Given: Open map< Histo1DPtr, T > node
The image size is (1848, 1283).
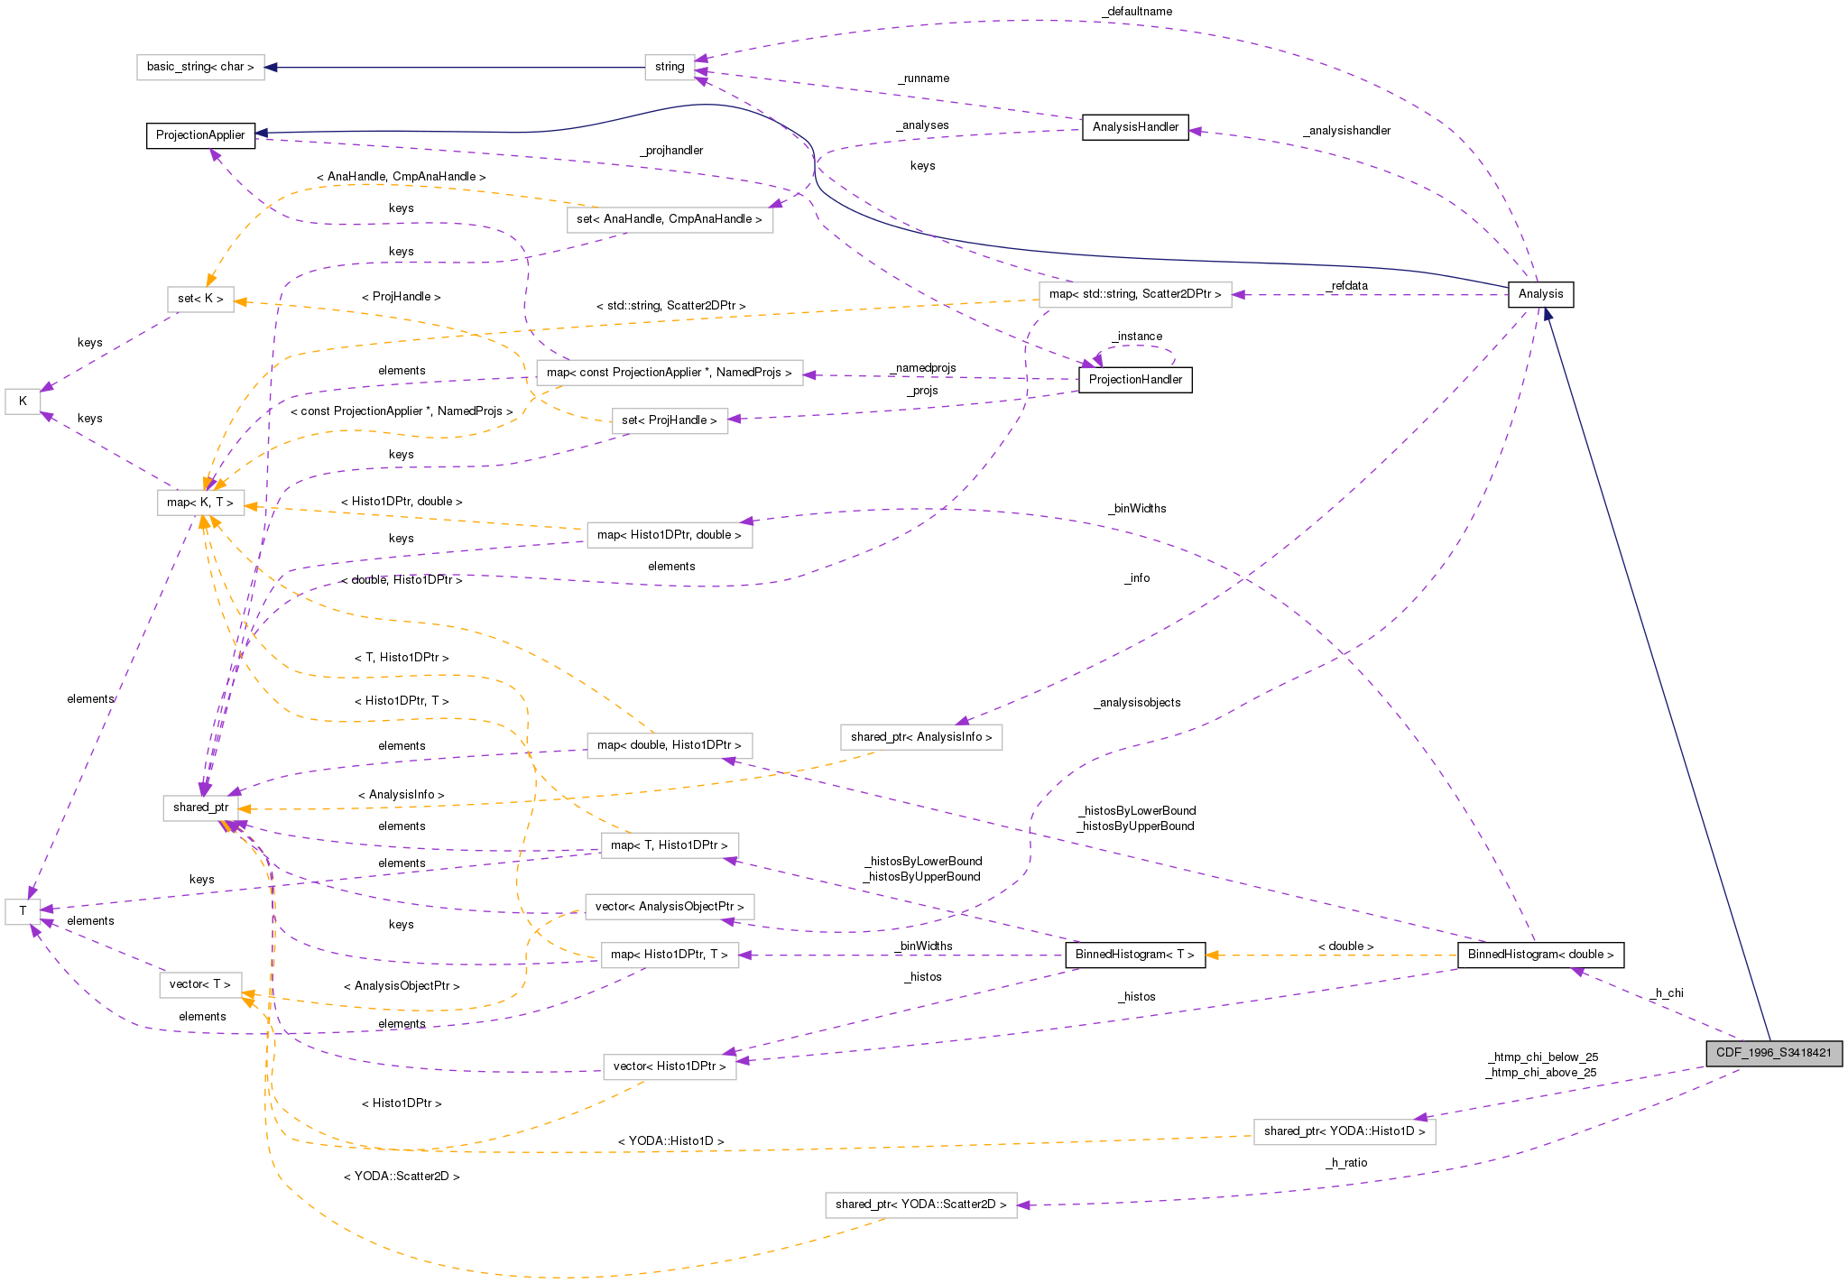Looking at the screenshot, I should tap(670, 955).
